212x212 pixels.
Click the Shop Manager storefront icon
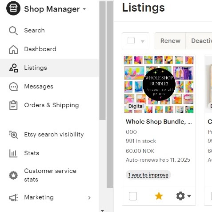(x=13, y=8)
